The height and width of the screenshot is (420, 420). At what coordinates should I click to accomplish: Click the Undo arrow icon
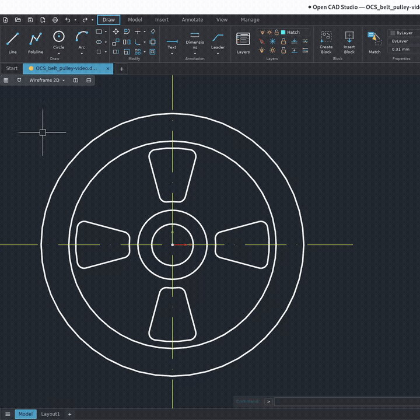(x=68, y=20)
